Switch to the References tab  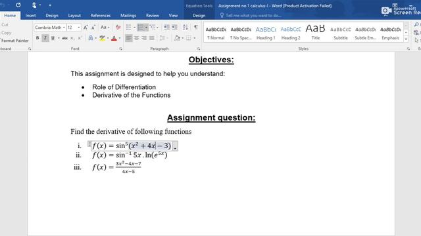pyautogui.click(x=101, y=16)
